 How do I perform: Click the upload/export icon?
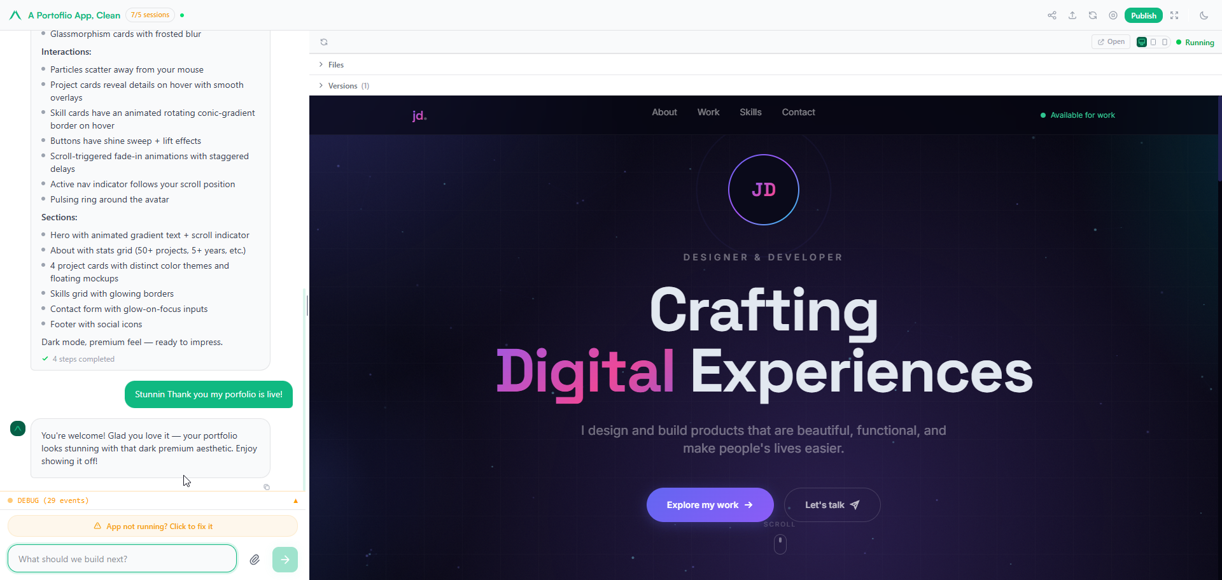tap(1072, 15)
